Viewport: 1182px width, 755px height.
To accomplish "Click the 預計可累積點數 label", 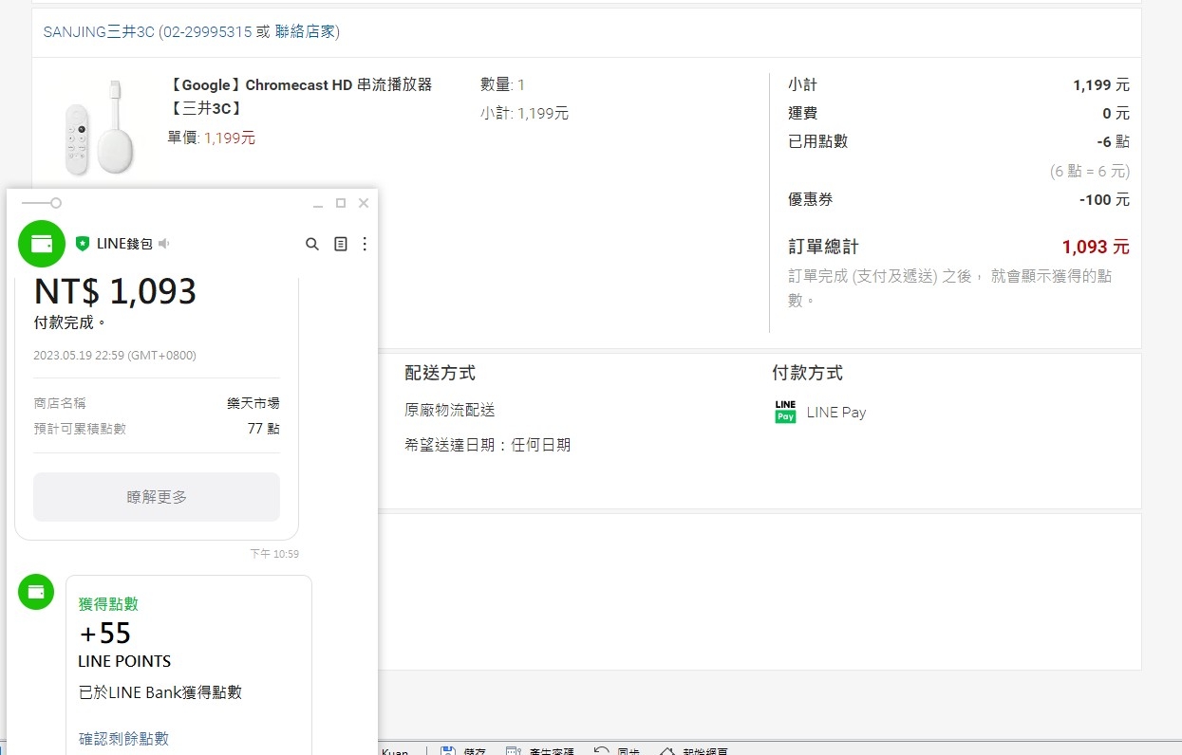I will click(x=80, y=429).
